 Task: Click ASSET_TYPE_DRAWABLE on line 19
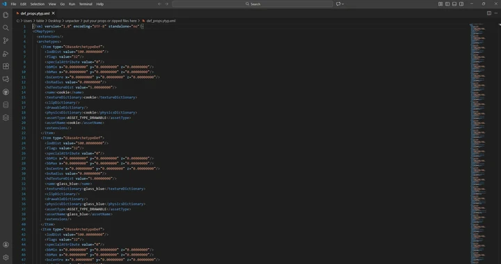[x=86, y=118]
